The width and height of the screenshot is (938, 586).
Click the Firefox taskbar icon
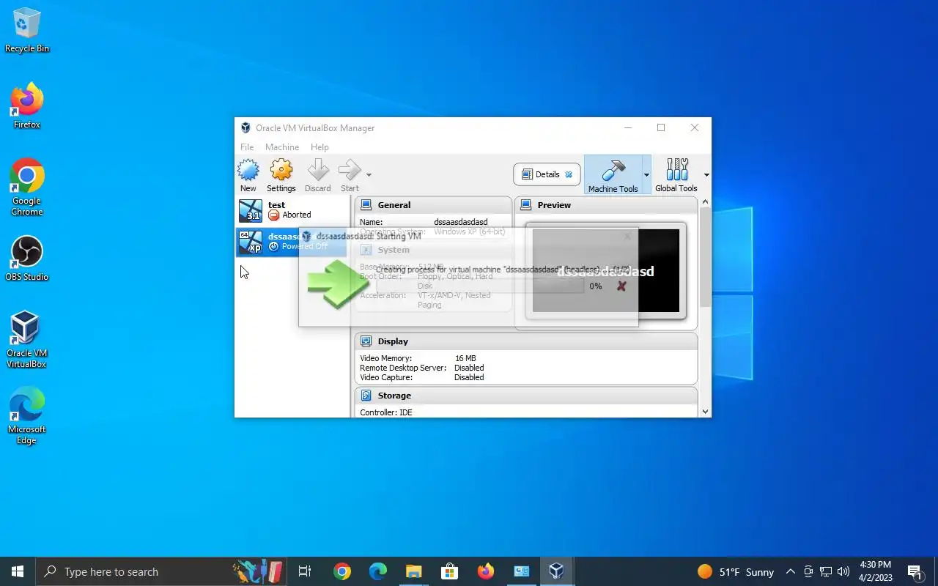[485, 571]
